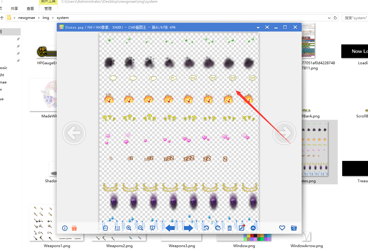Rotate image 90° counterclockwise
Viewport: 368px width, 251px height.
206,228
